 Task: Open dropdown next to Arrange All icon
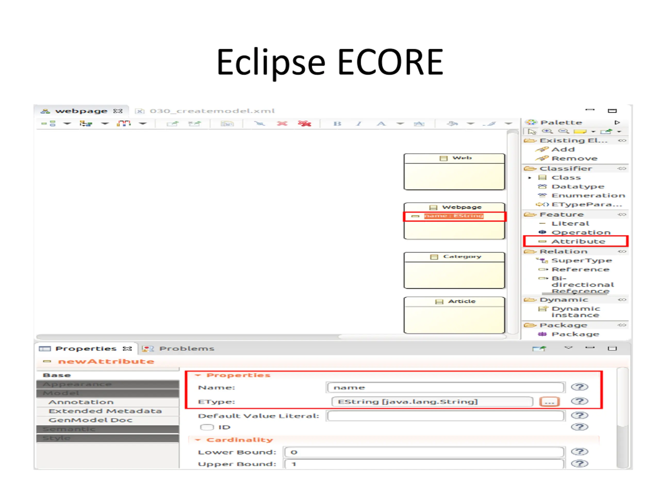click(x=67, y=123)
